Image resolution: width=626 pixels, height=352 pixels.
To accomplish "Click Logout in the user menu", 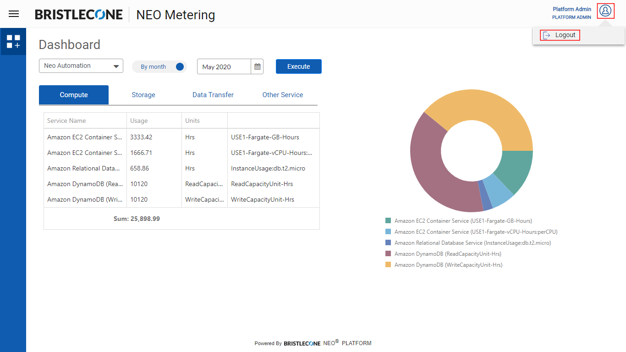I will [x=565, y=35].
